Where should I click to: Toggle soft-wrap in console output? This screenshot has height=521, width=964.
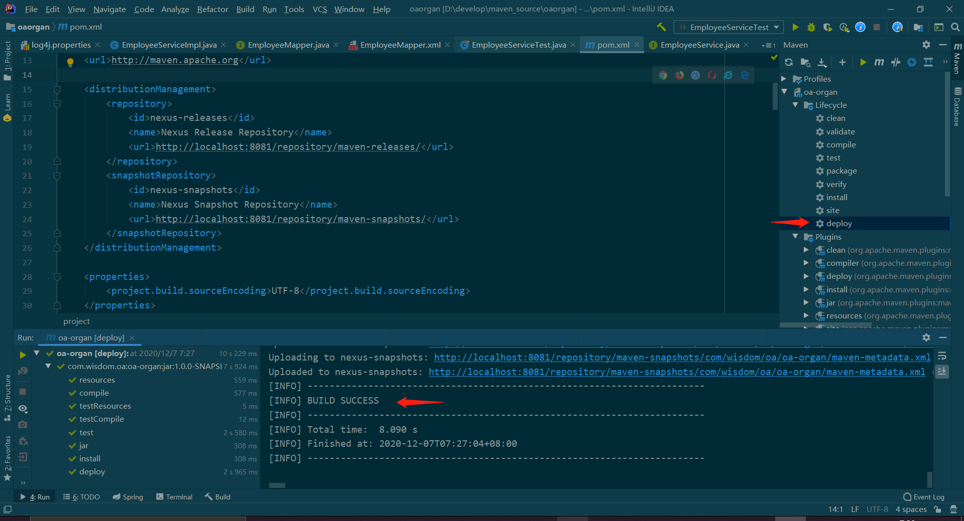click(x=942, y=356)
